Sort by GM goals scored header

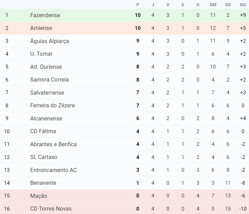[213, 4]
